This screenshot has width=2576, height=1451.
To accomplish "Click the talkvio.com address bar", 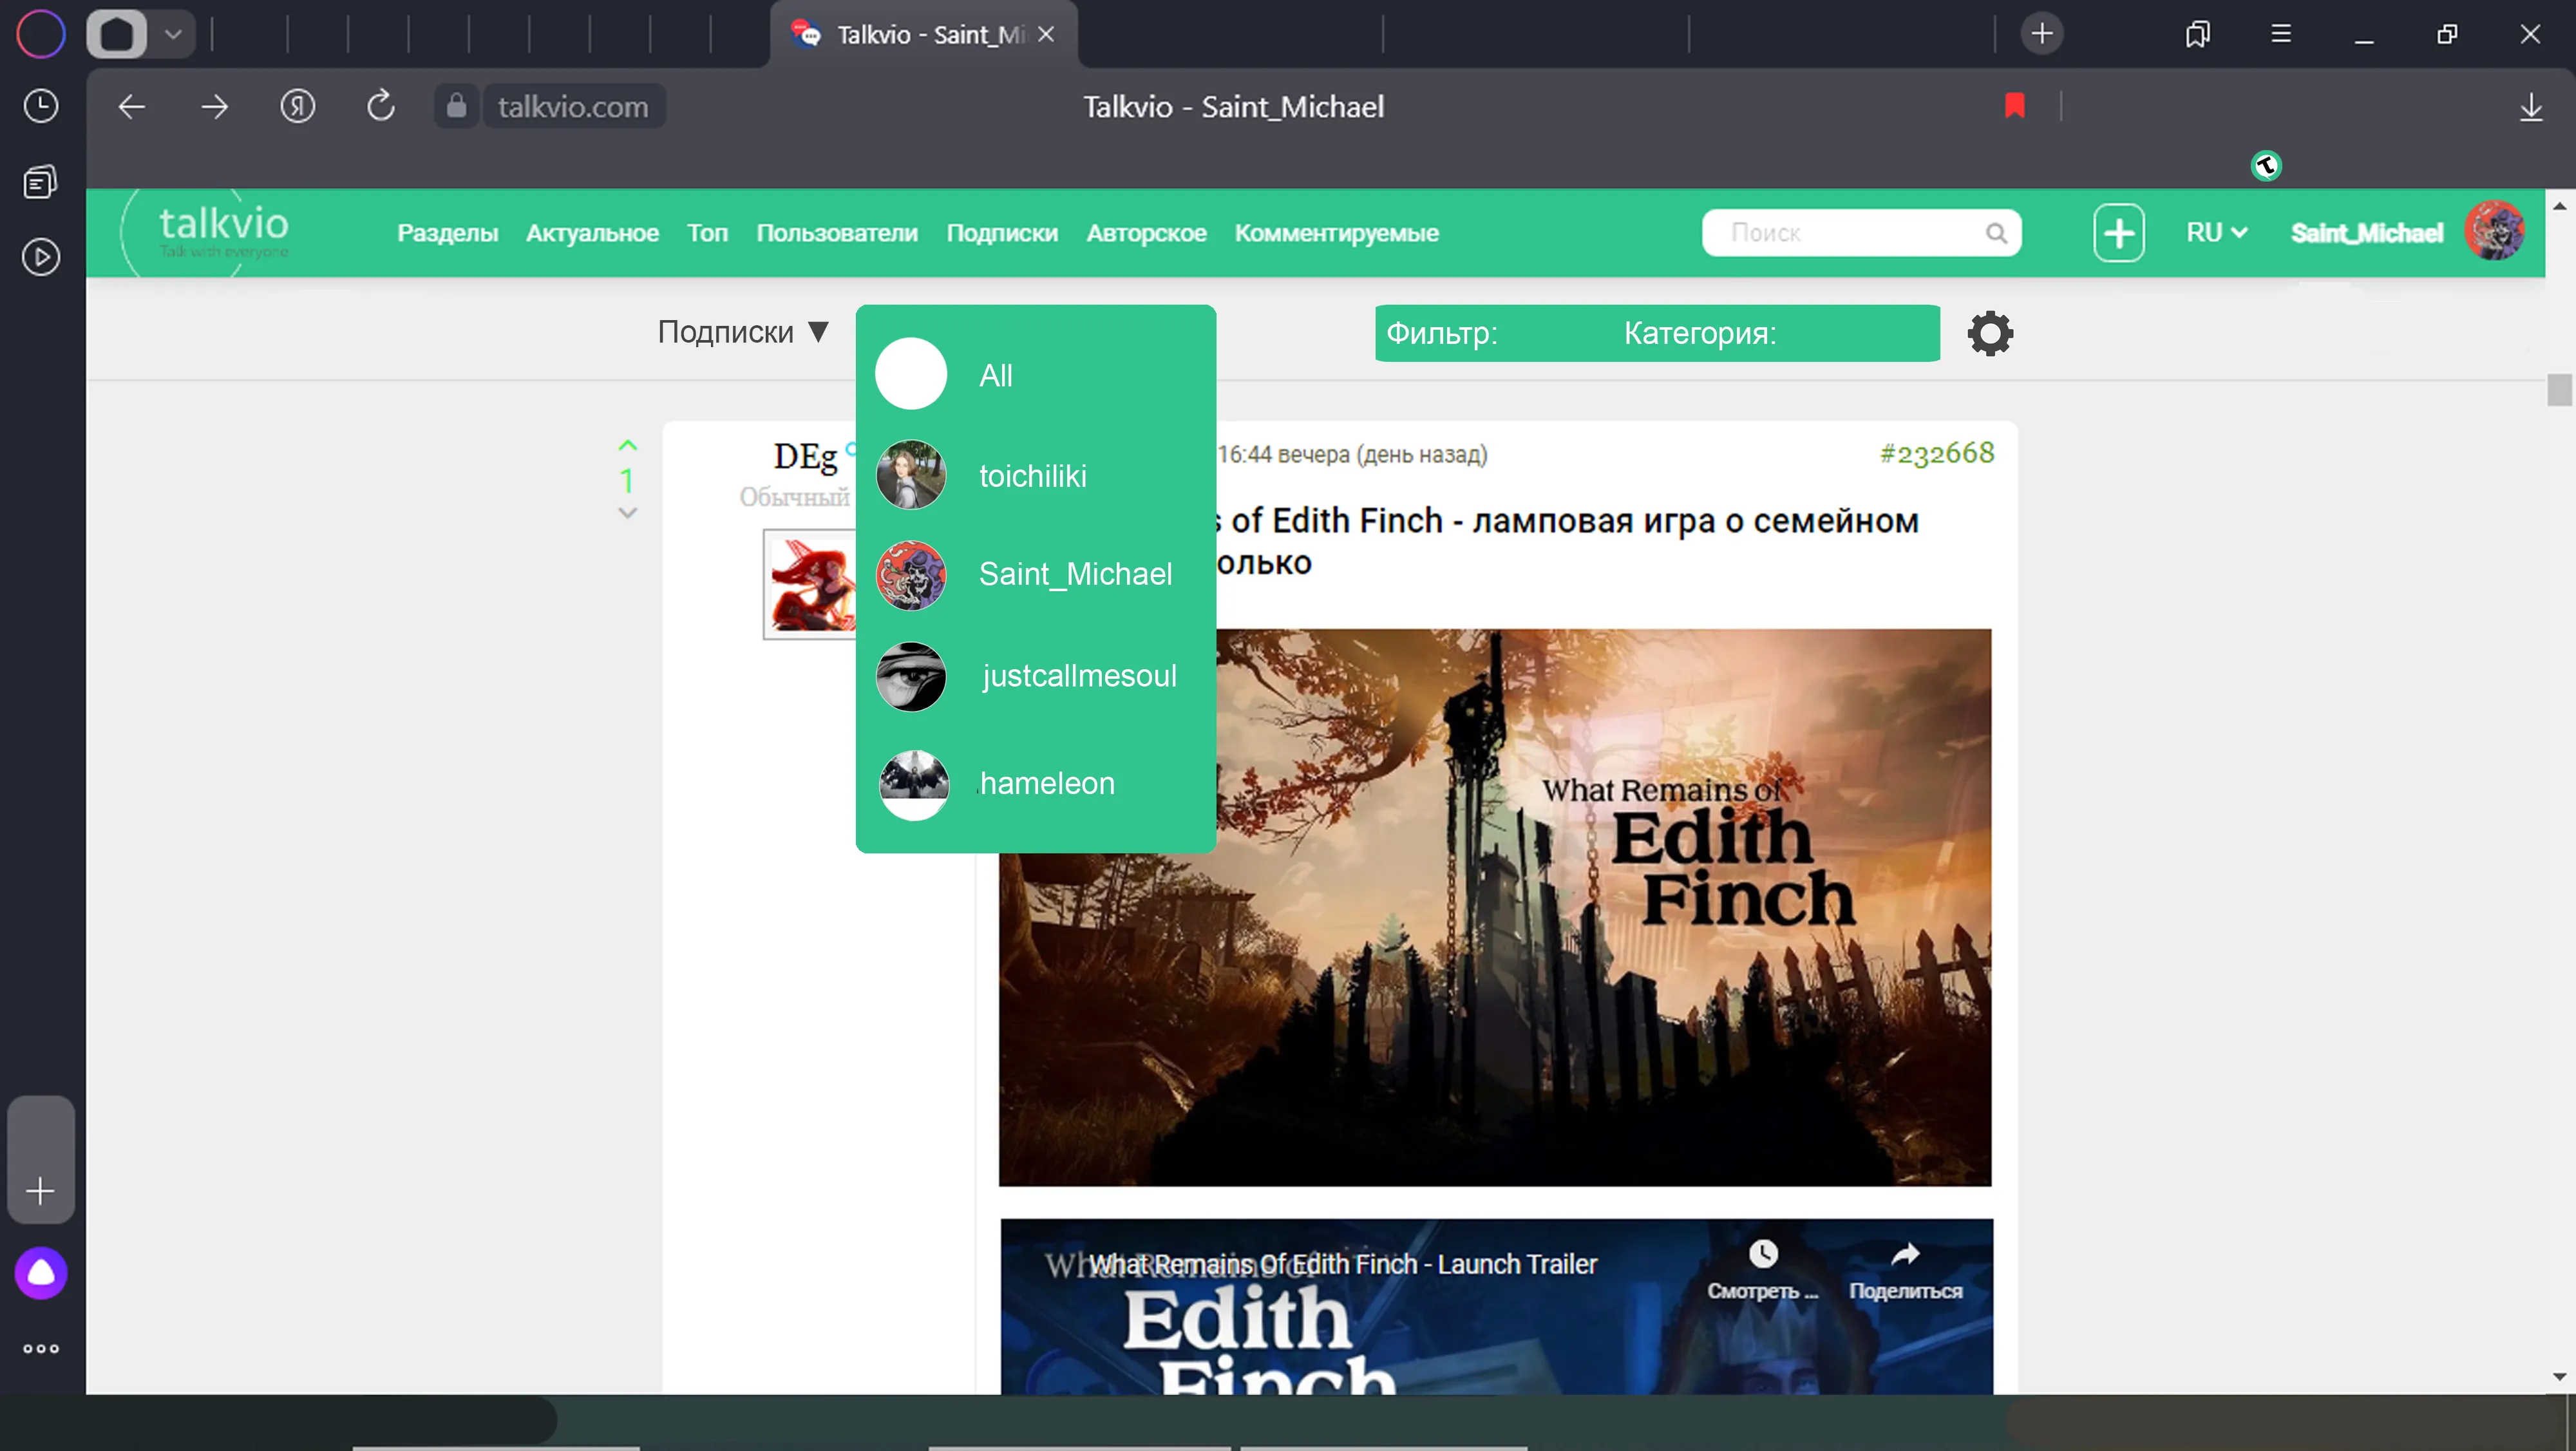I will point(573,106).
